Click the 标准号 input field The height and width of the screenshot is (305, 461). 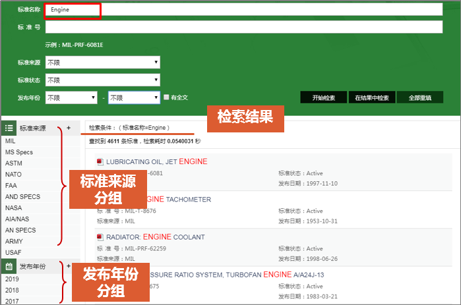pyautogui.click(x=243, y=27)
